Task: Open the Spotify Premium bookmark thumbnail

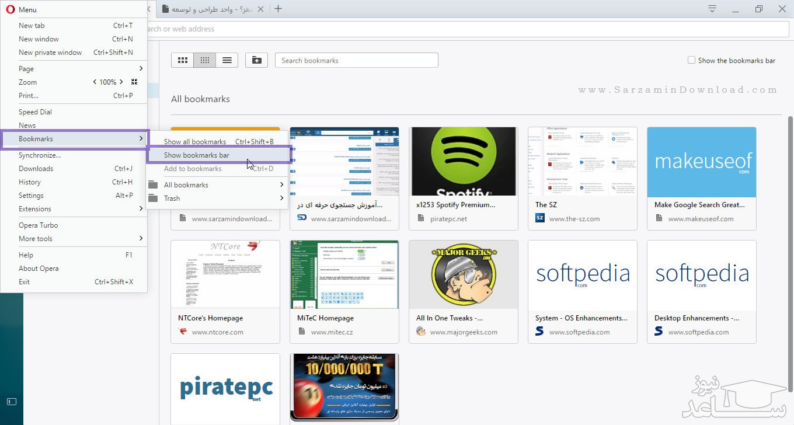Action: (x=462, y=161)
